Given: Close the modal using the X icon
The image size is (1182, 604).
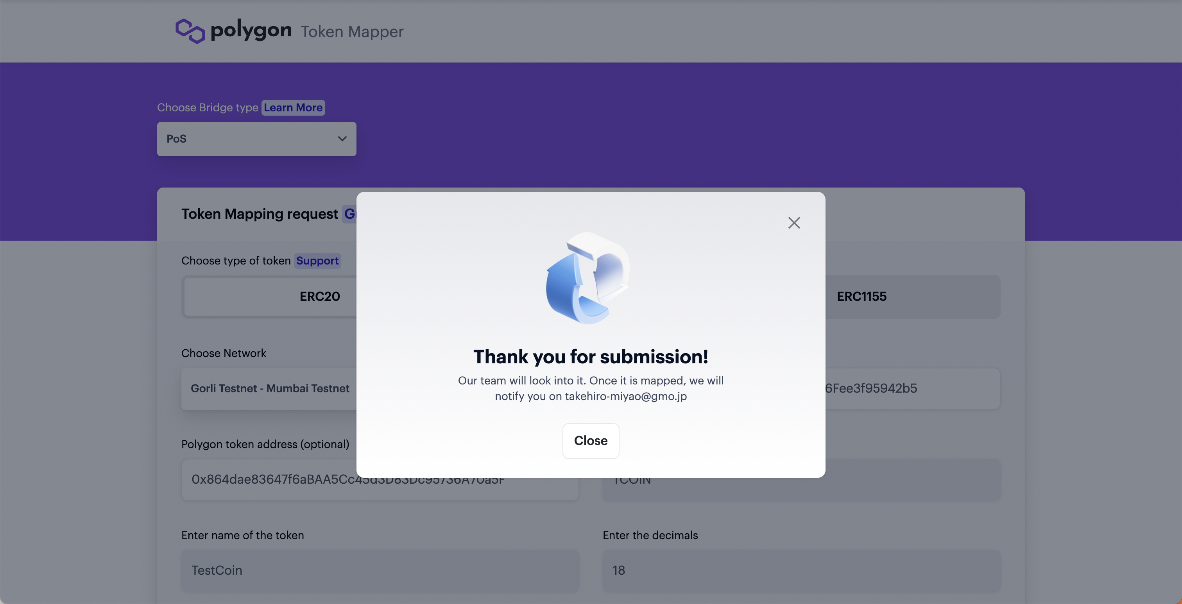Looking at the screenshot, I should [x=794, y=223].
